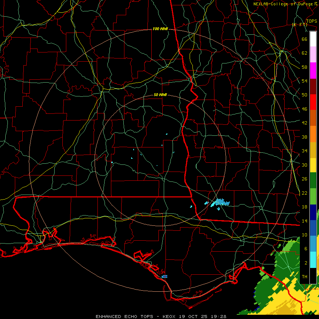Select the dark green legend swatch near 26

pyautogui.click(x=313, y=180)
